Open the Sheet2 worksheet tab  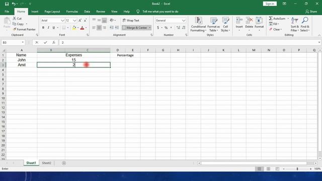tap(46, 163)
